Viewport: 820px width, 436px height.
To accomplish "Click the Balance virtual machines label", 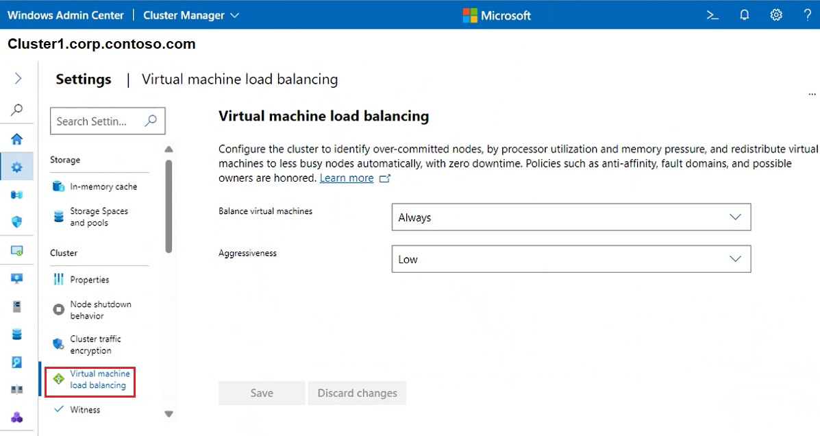I will (265, 211).
